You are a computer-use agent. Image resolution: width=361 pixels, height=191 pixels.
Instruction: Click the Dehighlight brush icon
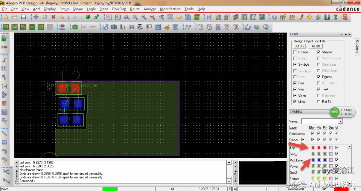pos(301,17)
